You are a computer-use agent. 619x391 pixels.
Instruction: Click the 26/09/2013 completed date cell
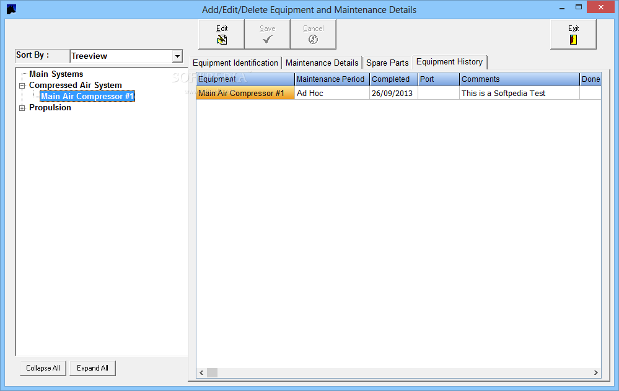[x=393, y=93]
